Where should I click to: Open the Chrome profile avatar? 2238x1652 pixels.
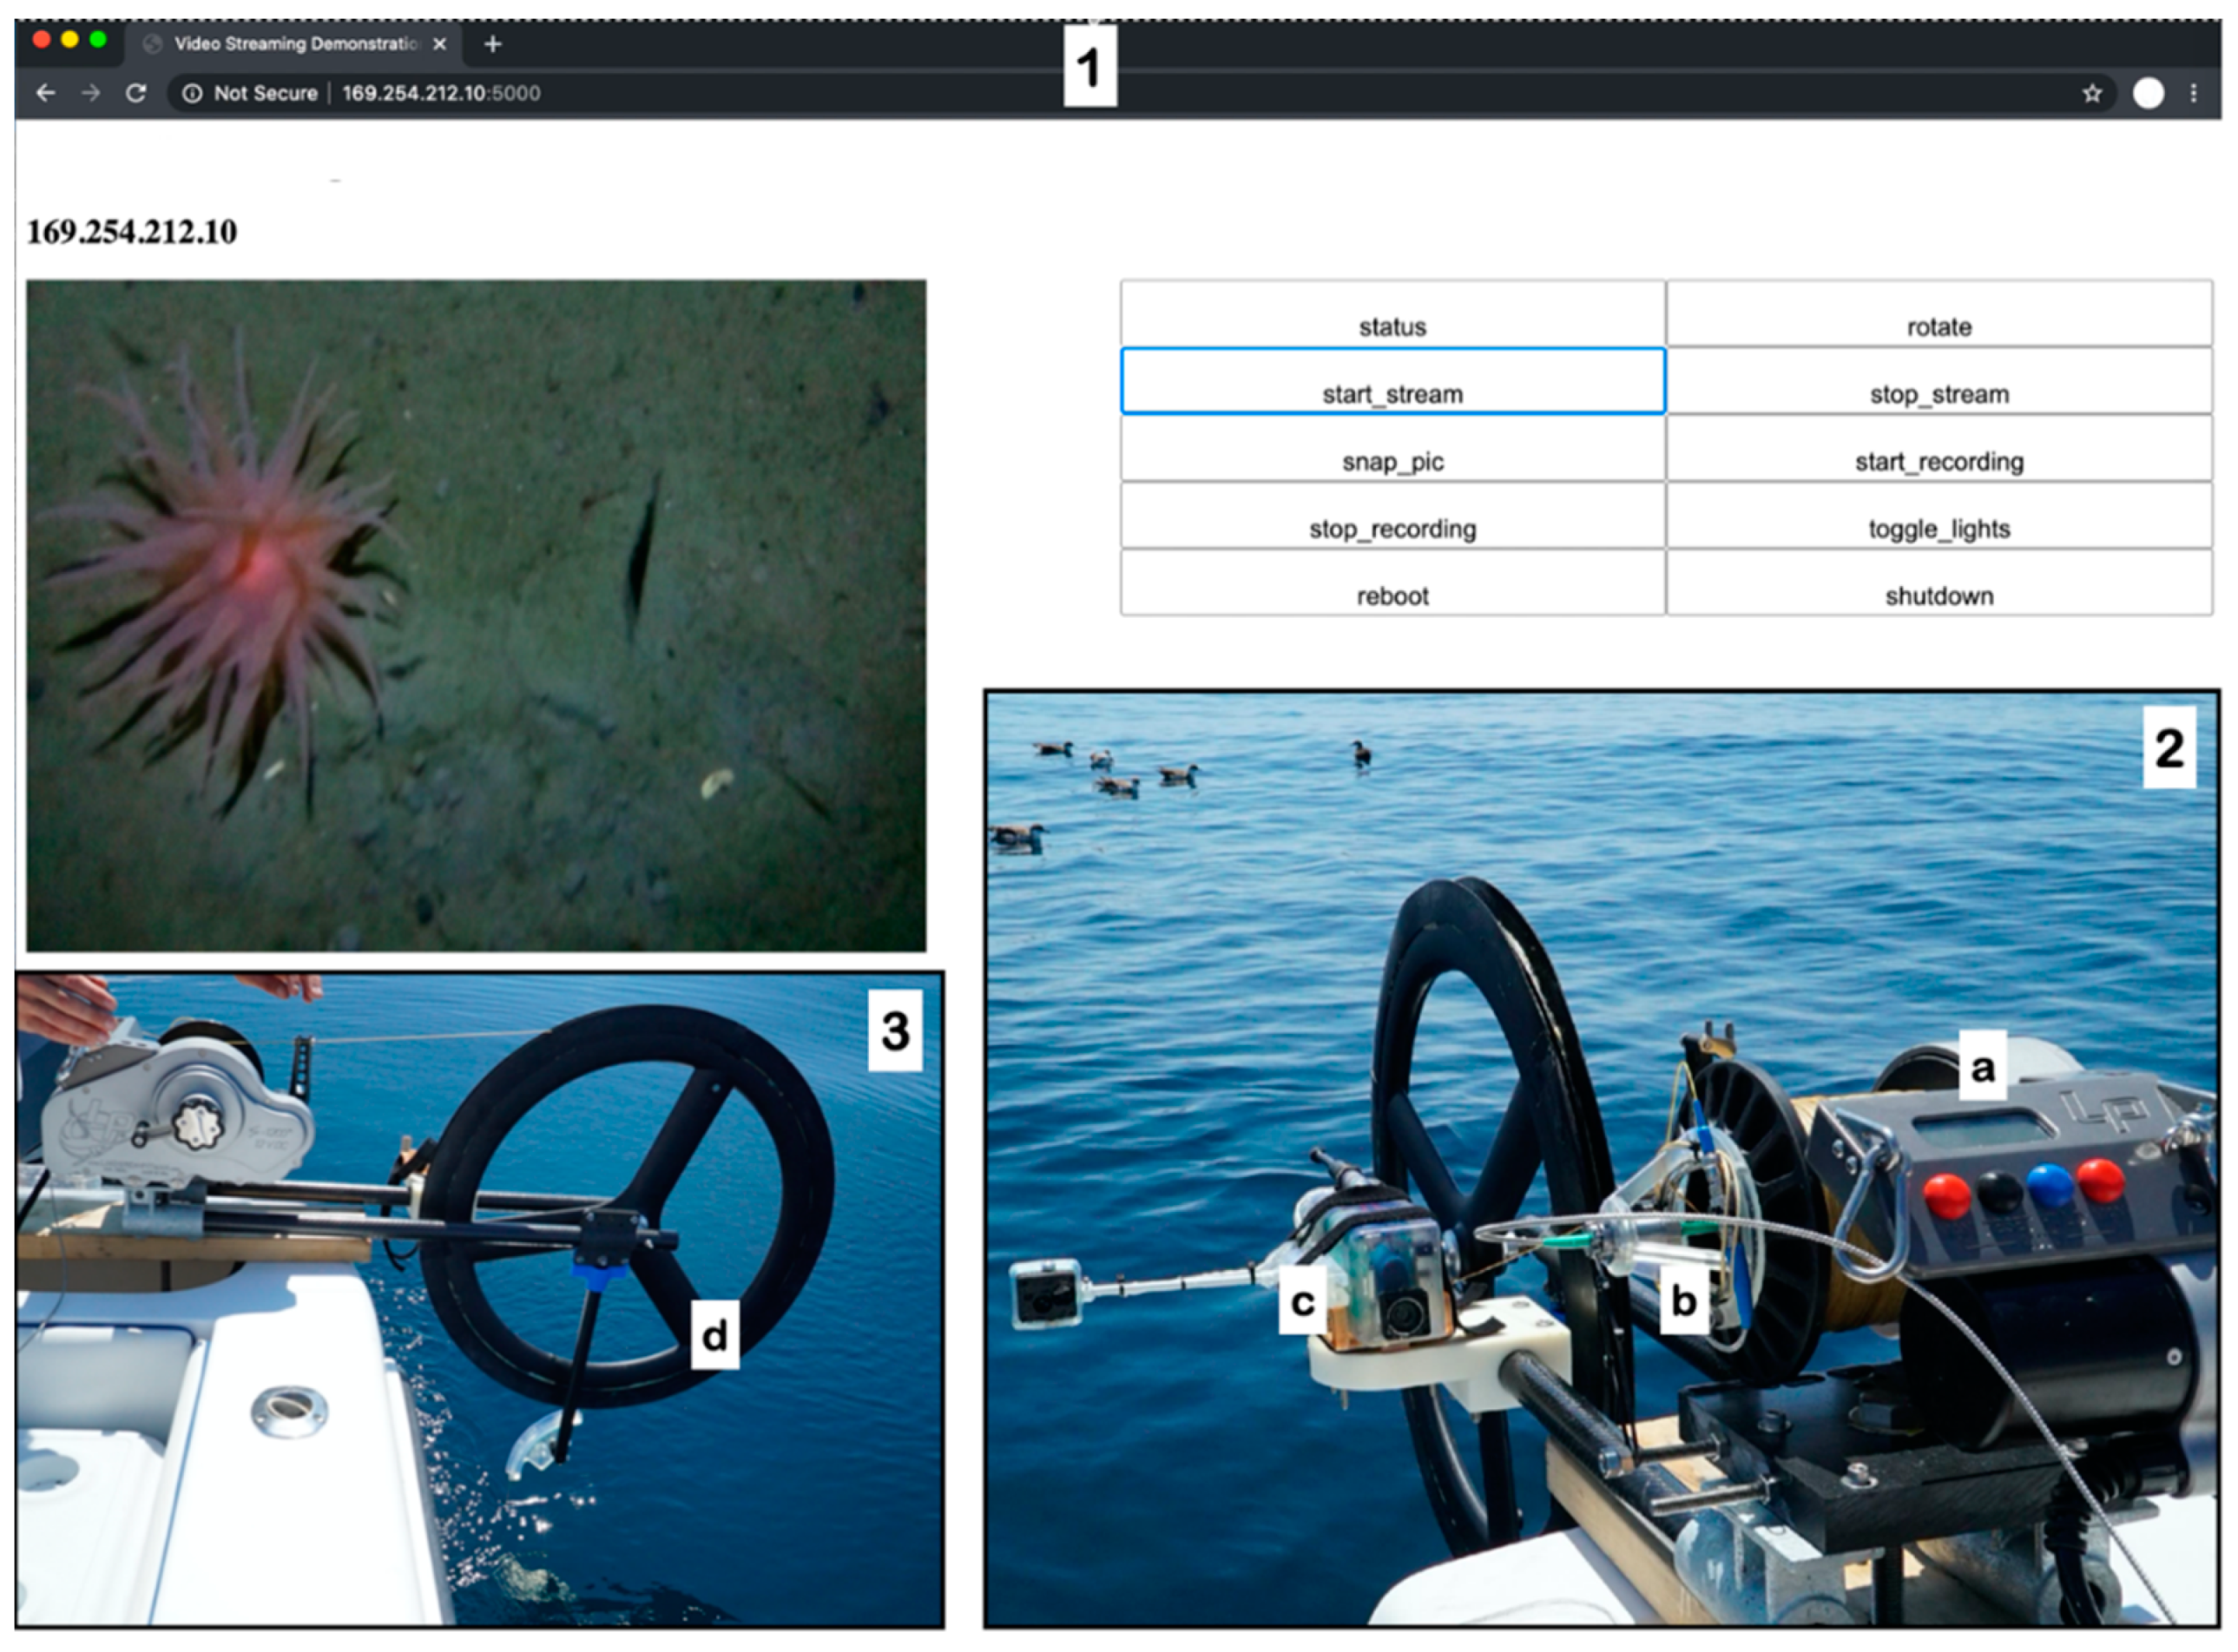tap(2148, 93)
